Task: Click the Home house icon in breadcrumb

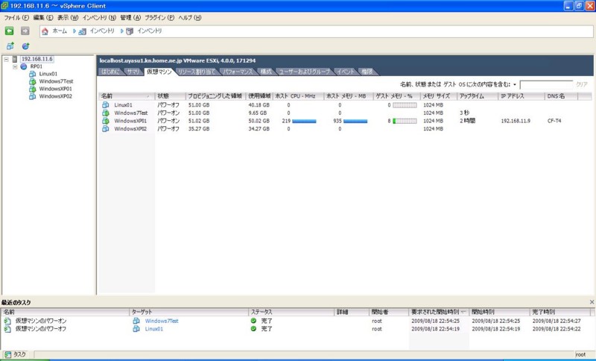Action: 45,31
